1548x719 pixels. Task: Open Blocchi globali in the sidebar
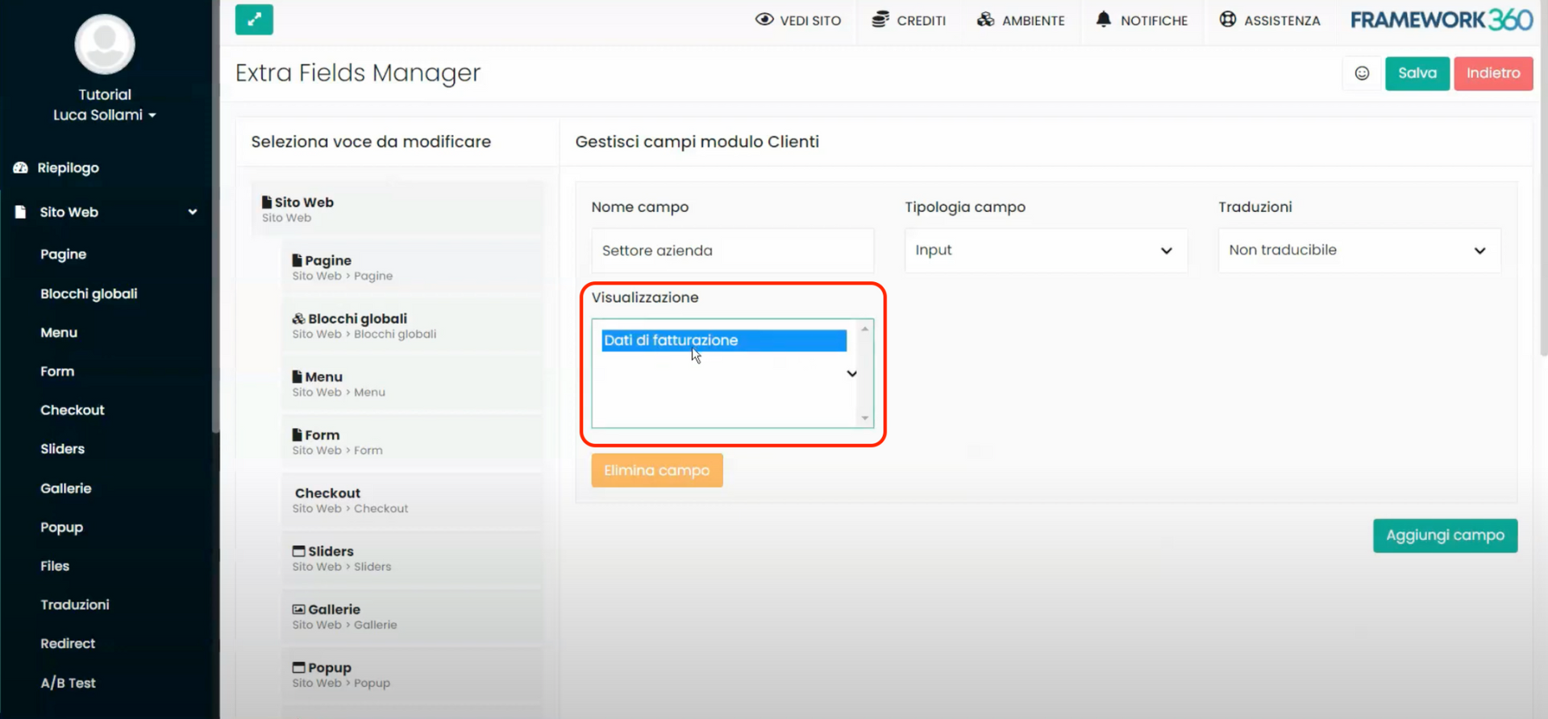coord(89,294)
